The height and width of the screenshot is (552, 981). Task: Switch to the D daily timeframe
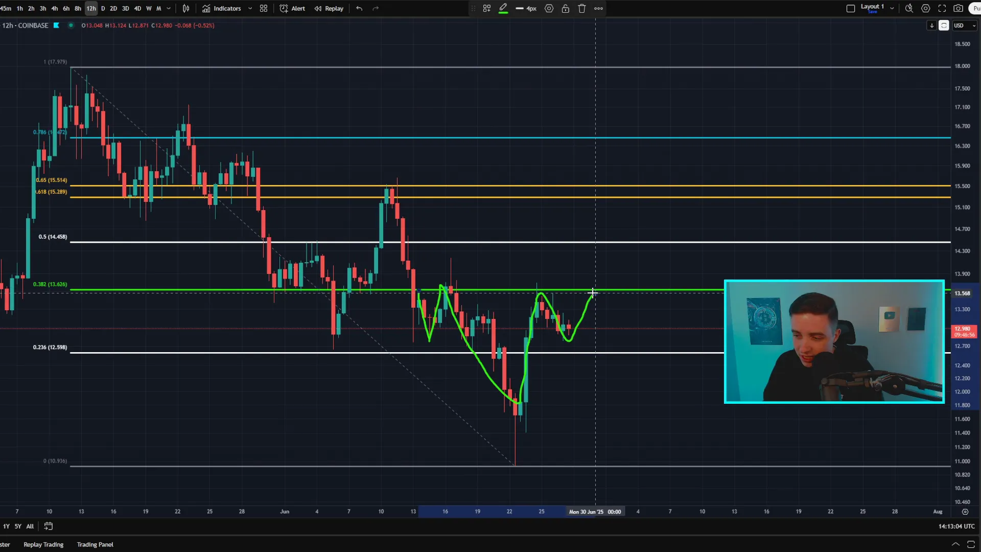click(x=103, y=8)
